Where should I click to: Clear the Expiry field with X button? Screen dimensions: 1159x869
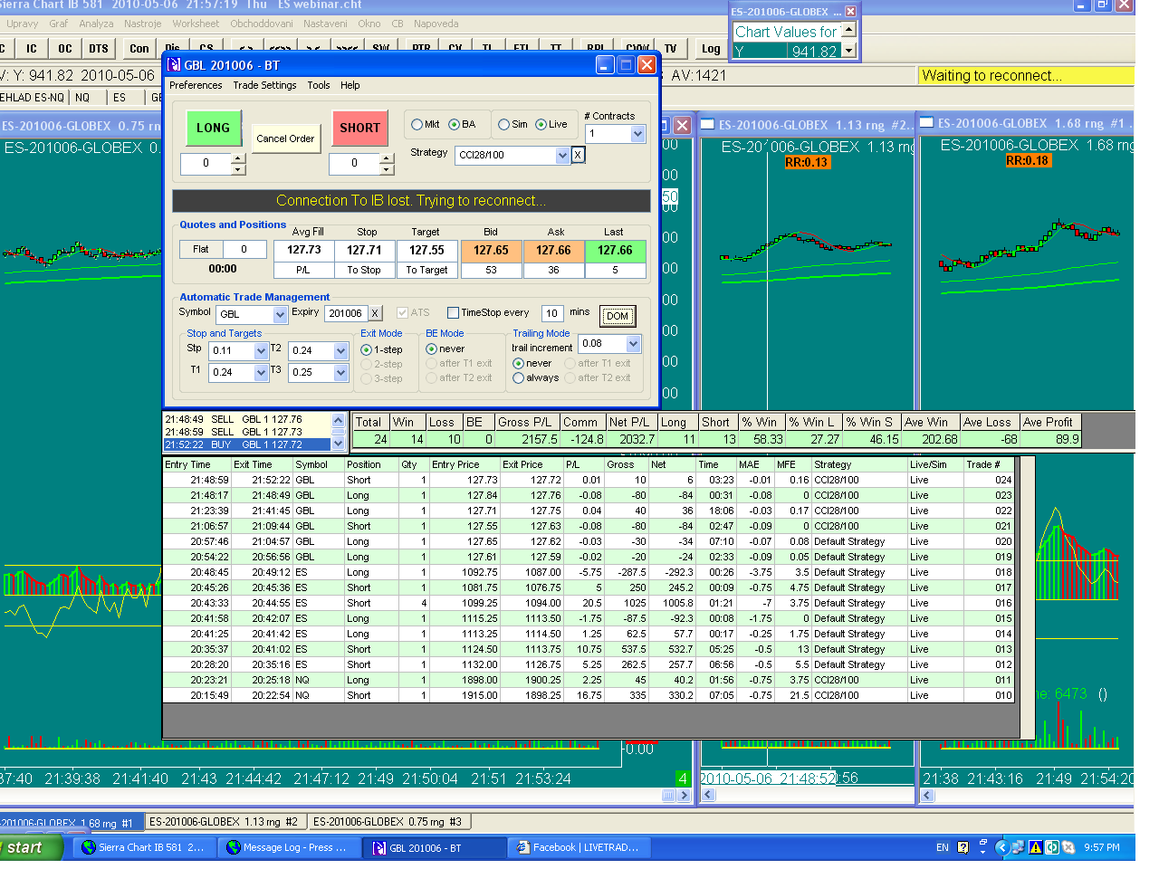[x=375, y=313]
